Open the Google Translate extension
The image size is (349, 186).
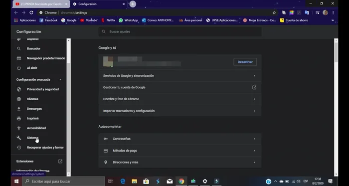[307, 12]
